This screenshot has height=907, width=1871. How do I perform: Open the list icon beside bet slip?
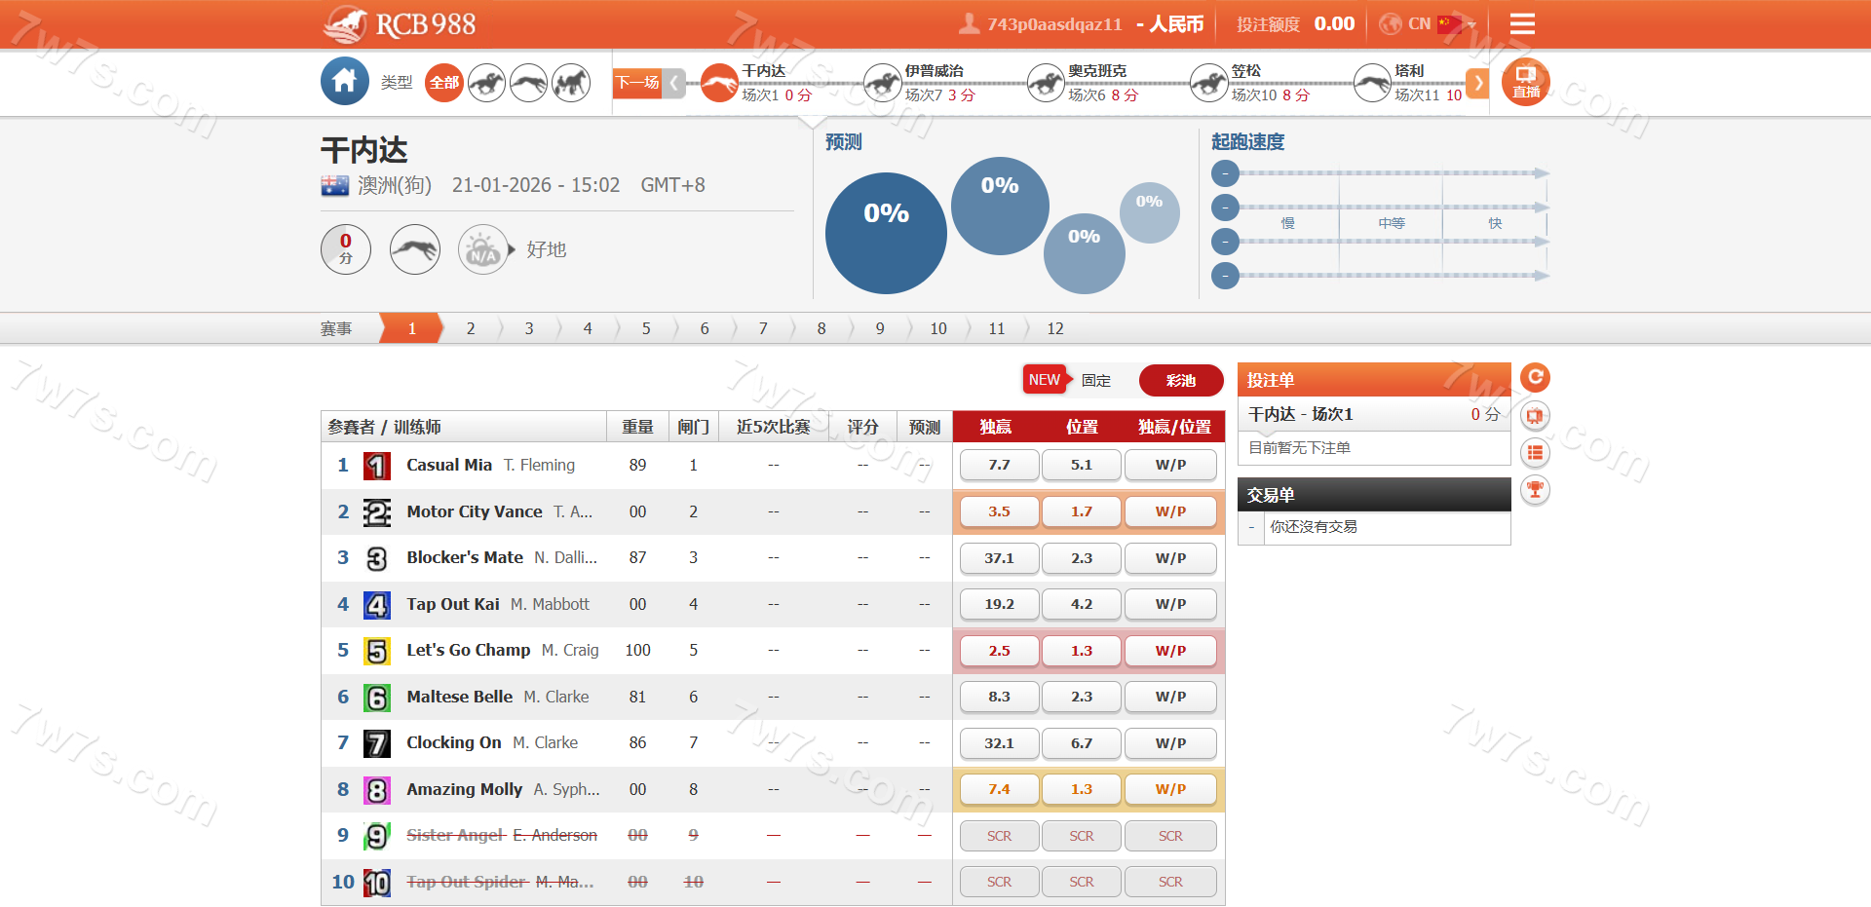[1535, 452]
